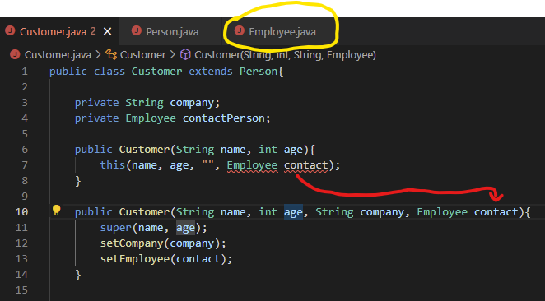Click the 'contact' parameter on line 10
The width and height of the screenshot is (545, 301).
tap(496, 212)
